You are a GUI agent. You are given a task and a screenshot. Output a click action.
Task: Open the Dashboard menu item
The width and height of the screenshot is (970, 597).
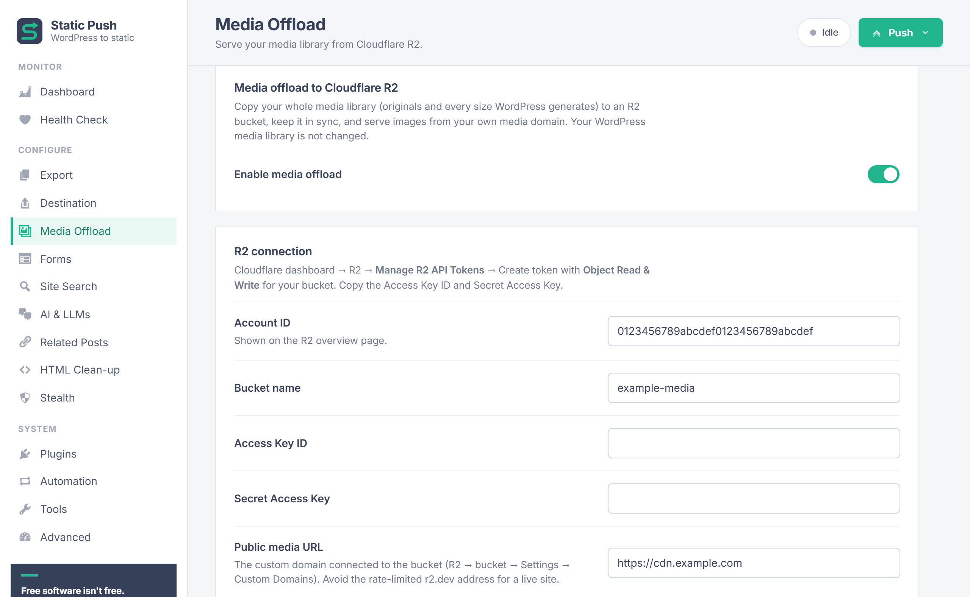click(x=94, y=92)
